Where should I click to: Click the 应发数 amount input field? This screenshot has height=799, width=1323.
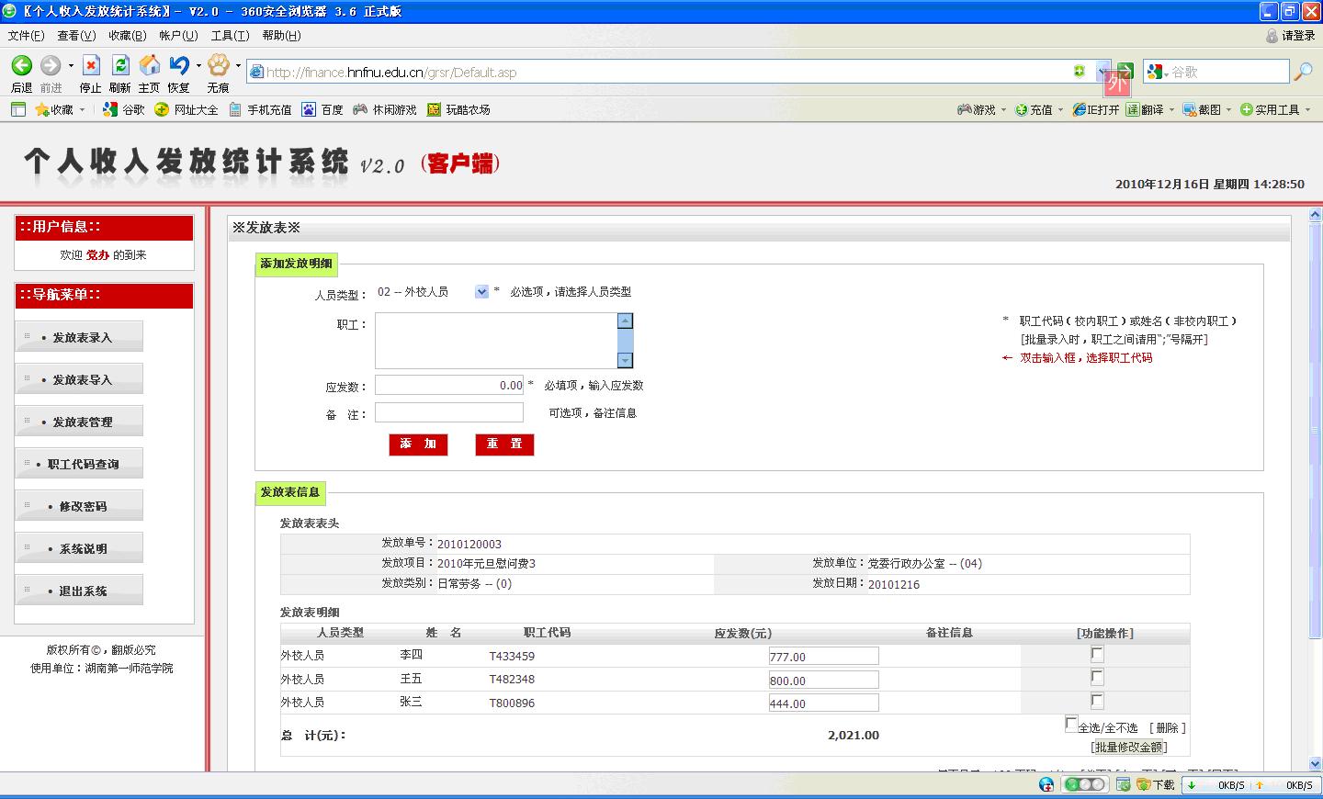click(449, 386)
